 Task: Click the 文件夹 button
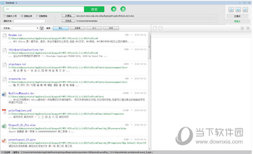pos(68,21)
